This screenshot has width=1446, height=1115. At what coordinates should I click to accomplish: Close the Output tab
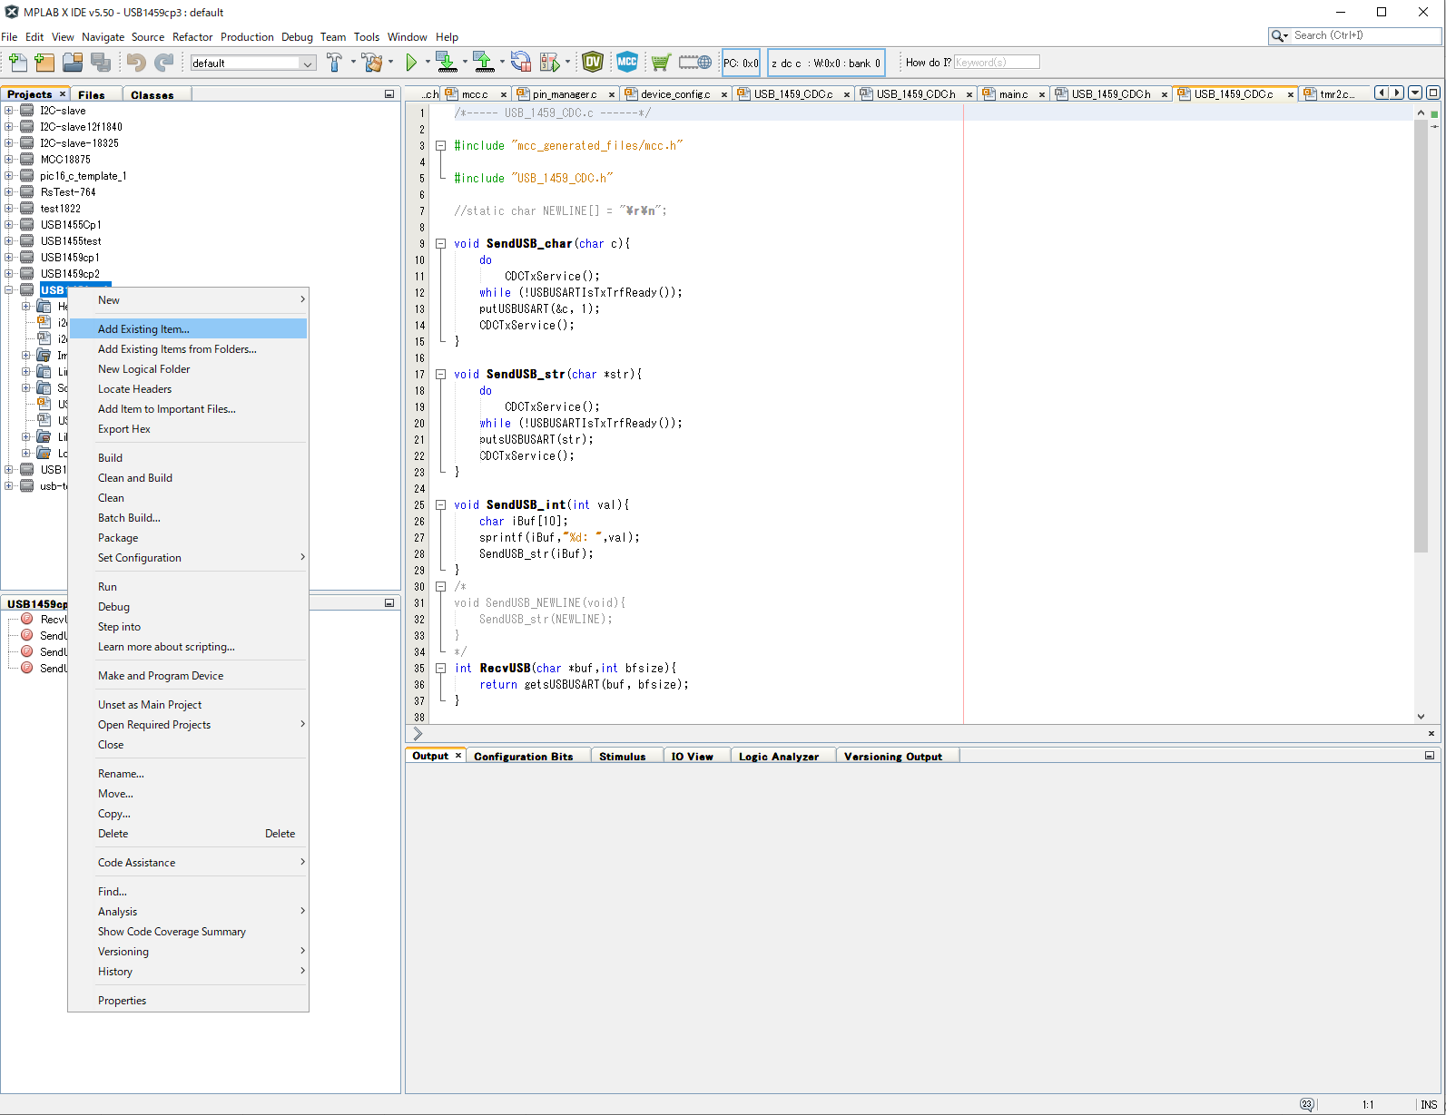coord(458,756)
